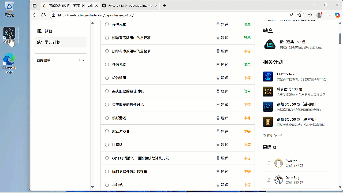Check the completion circle for 移除元素
This screenshot has height=193, width=343.
pos(107,24)
